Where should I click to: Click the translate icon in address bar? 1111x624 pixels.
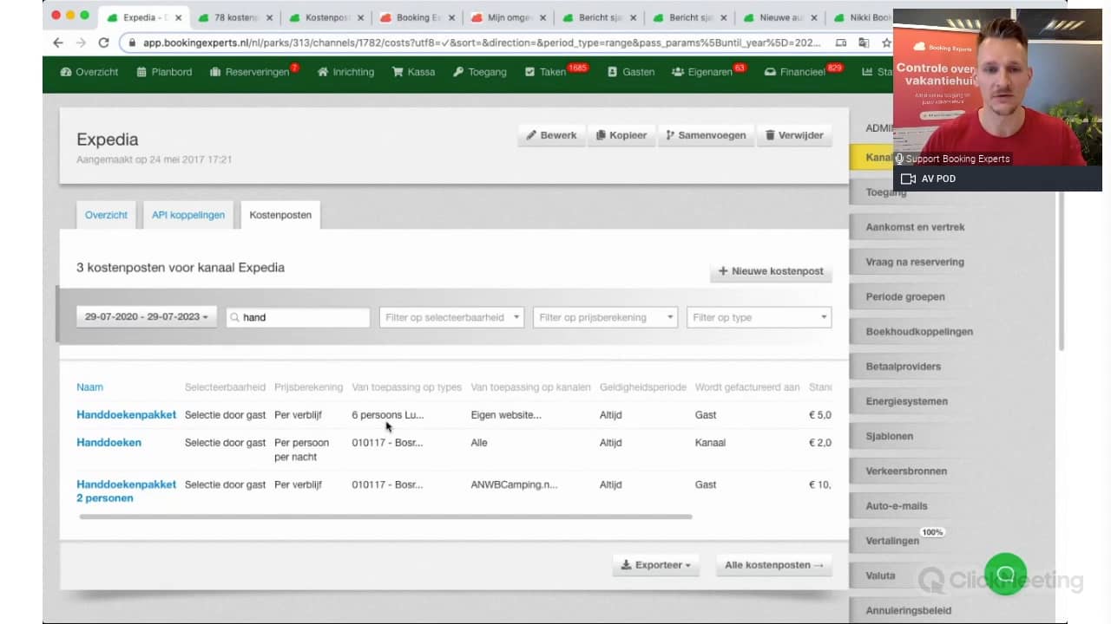click(864, 42)
